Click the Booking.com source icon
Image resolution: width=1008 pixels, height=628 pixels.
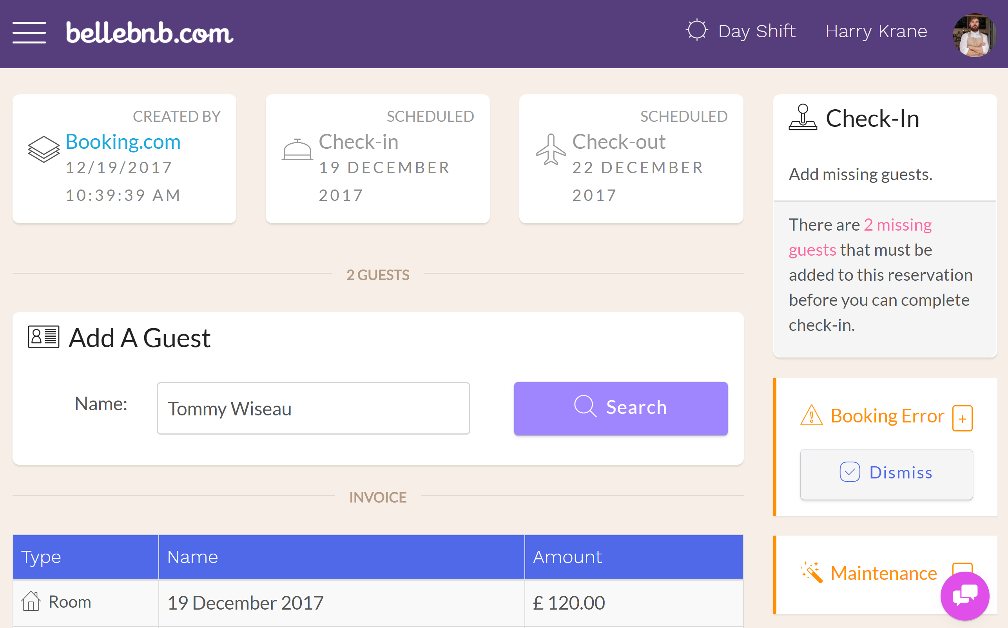pos(44,145)
